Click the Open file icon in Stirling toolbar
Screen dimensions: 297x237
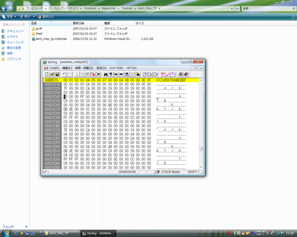click(52, 74)
